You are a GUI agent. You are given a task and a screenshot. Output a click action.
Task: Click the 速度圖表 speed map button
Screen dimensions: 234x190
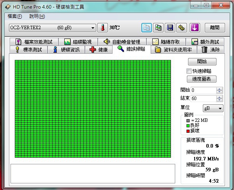[x=202, y=79]
